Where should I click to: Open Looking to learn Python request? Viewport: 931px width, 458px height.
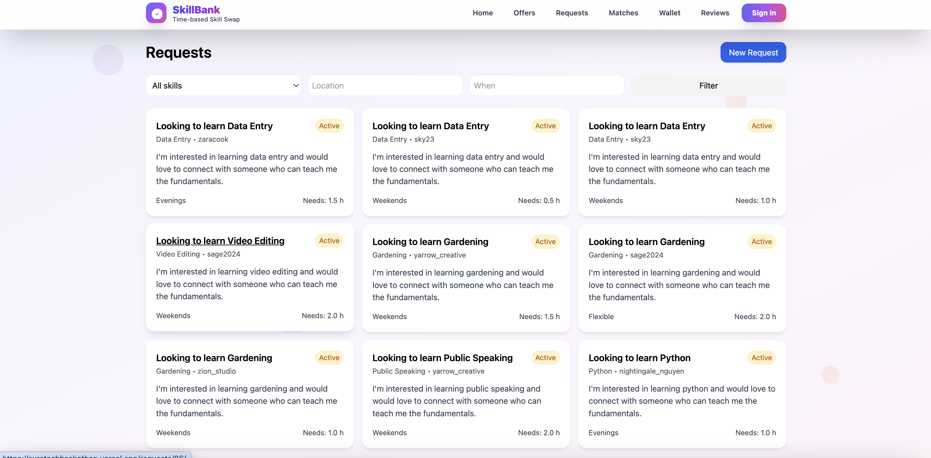639,358
